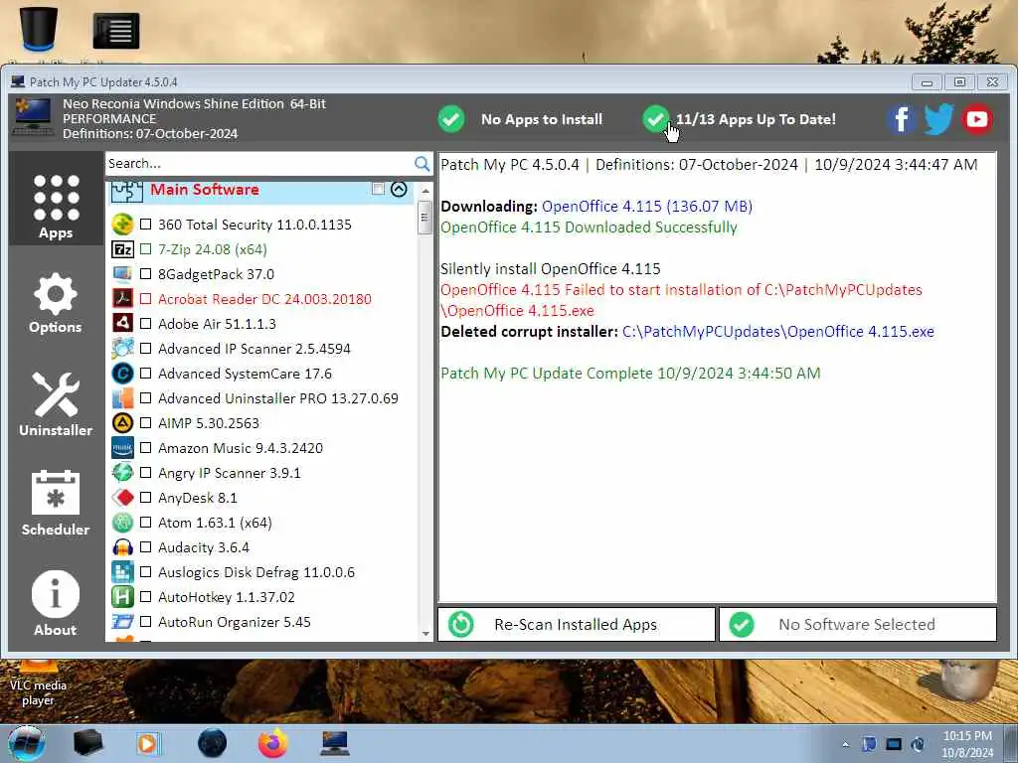Screen dimensions: 1018x763
Task: Check Advanced IP Scanner 2.5.4594
Action: [x=146, y=349]
